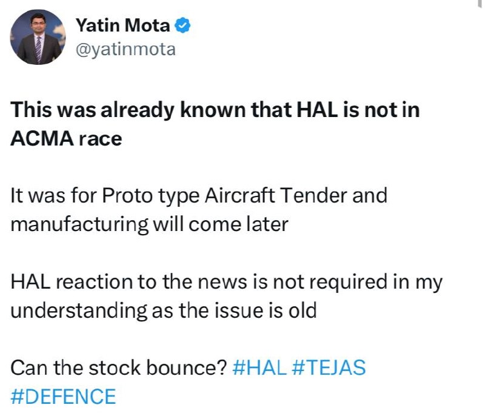Click the bold line starting "This was already known"
485x419 pixels.
pos(215,110)
